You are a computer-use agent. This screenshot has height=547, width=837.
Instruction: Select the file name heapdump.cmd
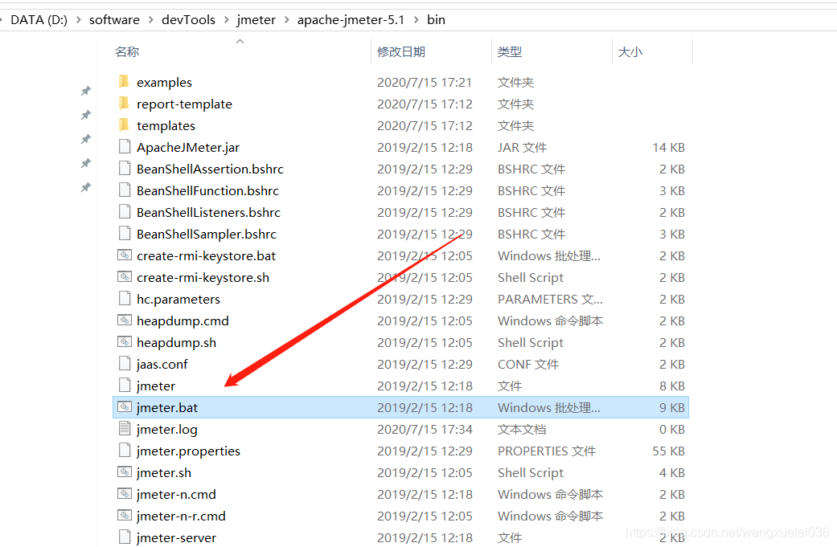pos(183,321)
